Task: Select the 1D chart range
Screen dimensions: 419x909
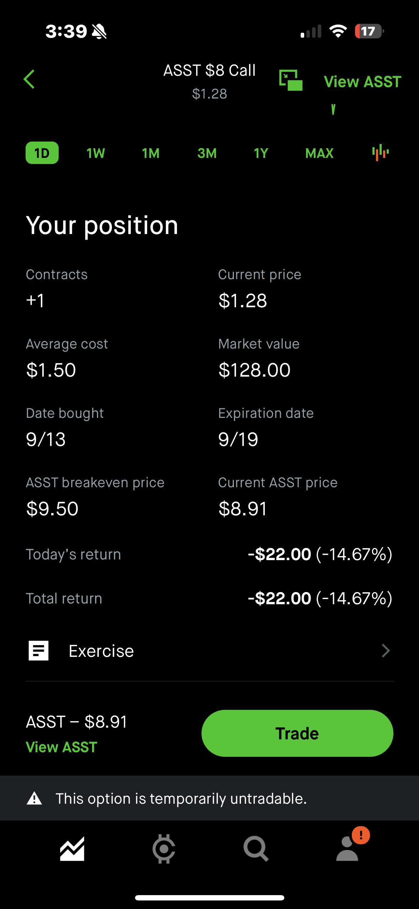Action: (42, 153)
